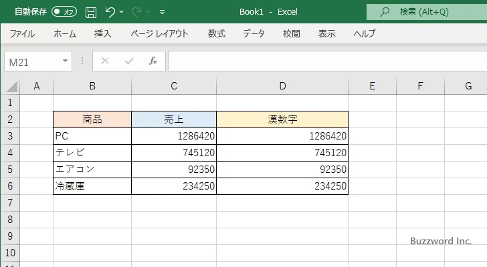Screen dimensions: 487x267
Task: Click the Save floppy disk icon
Action: pyautogui.click(x=91, y=12)
